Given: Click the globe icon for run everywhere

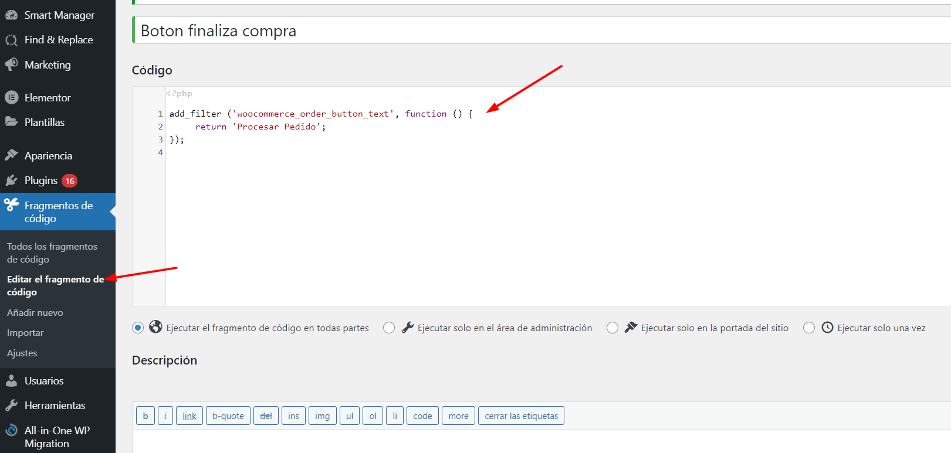Looking at the screenshot, I should tap(155, 327).
